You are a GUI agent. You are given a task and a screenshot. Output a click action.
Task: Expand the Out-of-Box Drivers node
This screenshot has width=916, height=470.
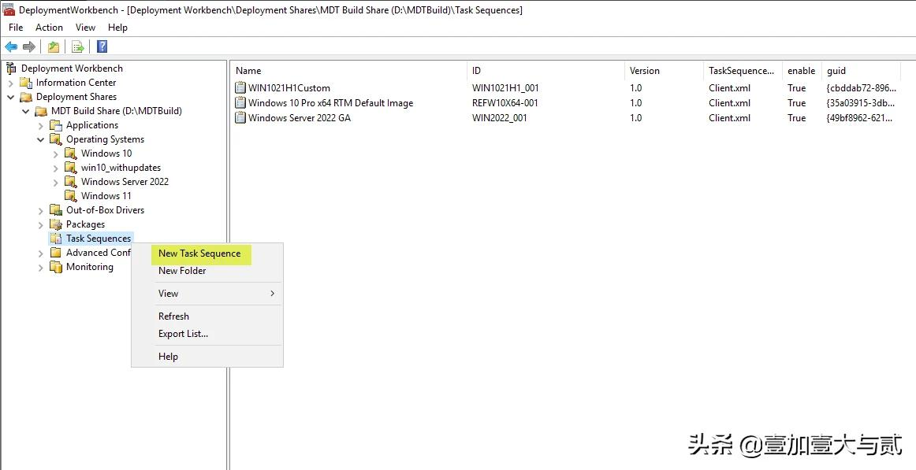tap(40, 210)
